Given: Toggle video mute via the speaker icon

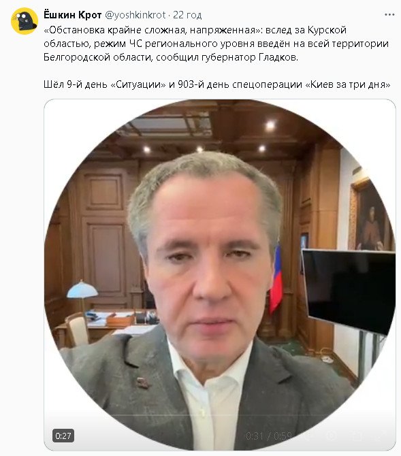Looking at the screenshot, I should pyautogui.click(x=307, y=436).
